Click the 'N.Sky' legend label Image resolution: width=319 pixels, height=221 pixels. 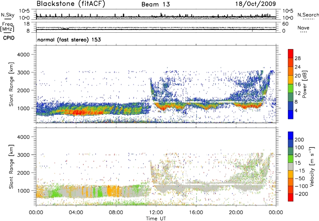[8, 15]
